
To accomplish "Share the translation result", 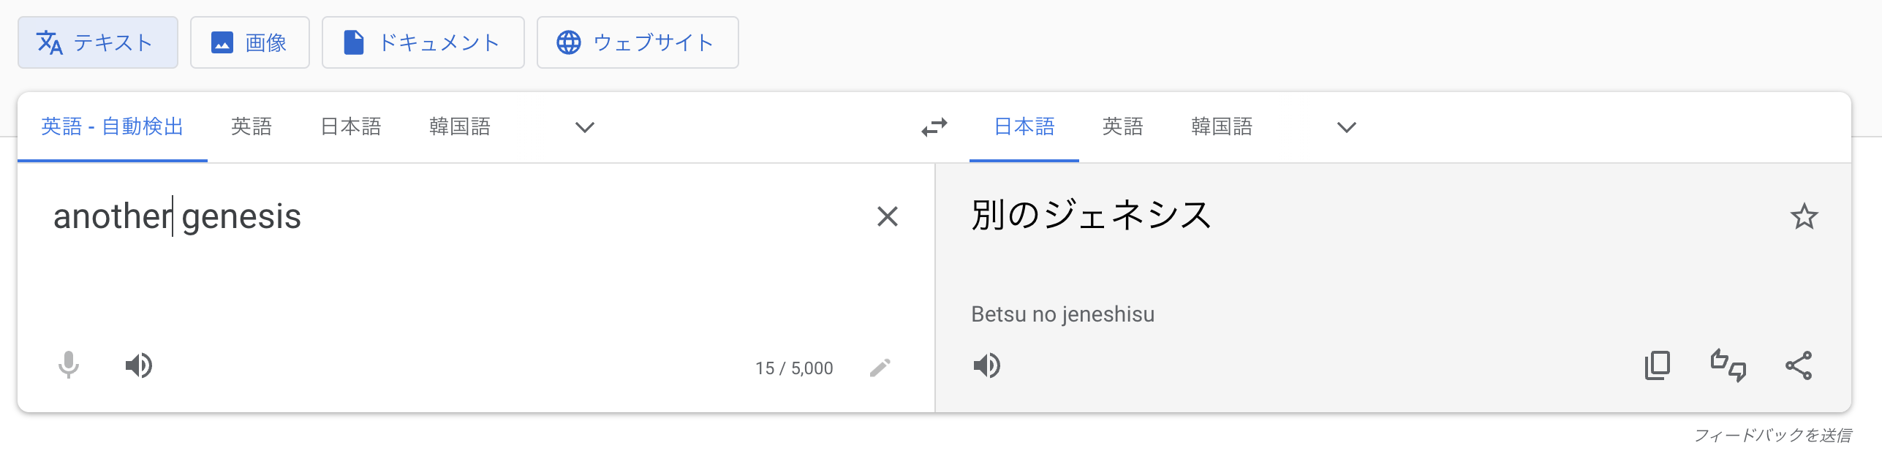I will point(1798,365).
